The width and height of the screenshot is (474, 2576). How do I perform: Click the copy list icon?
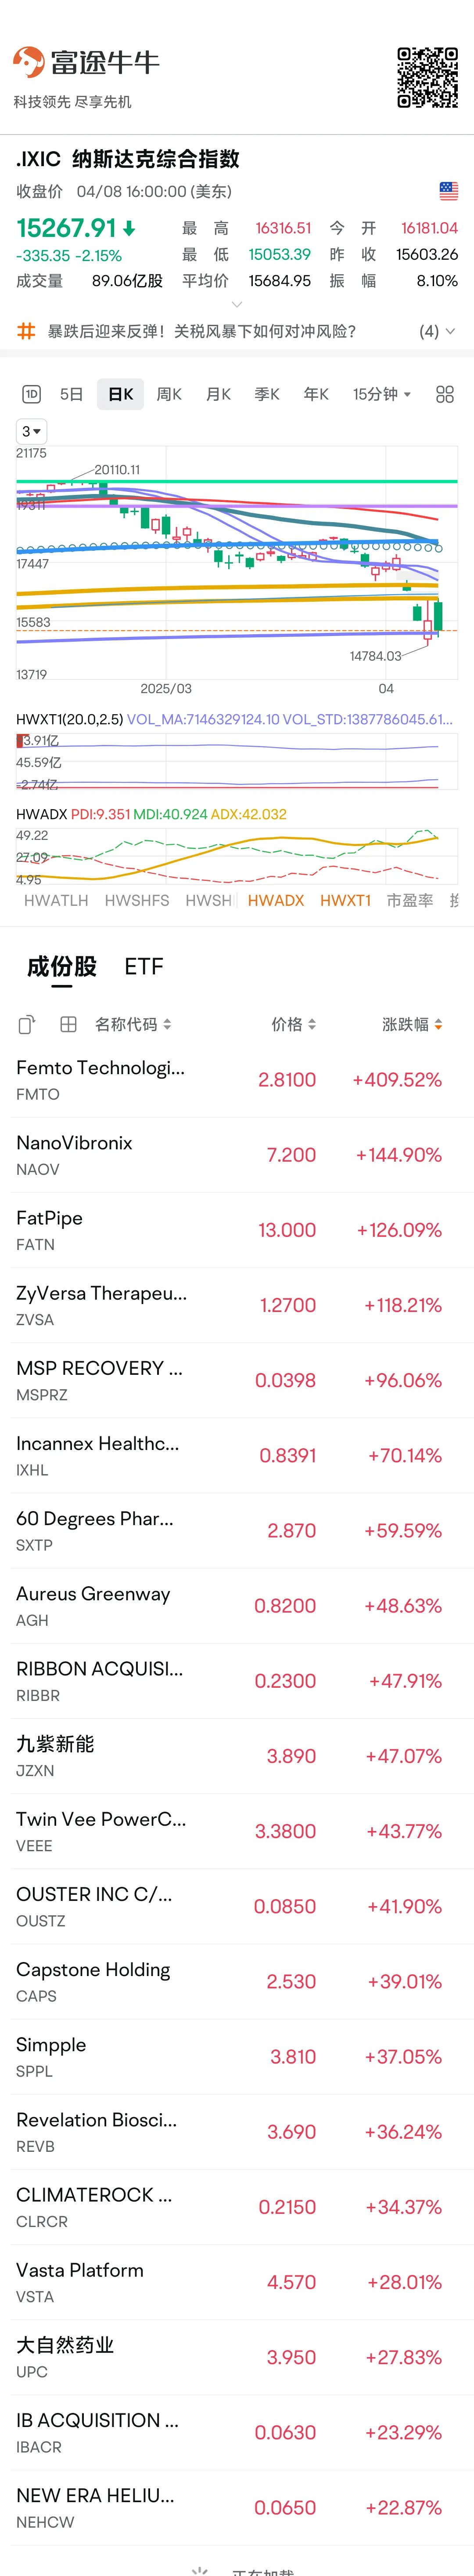pyautogui.click(x=27, y=1024)
